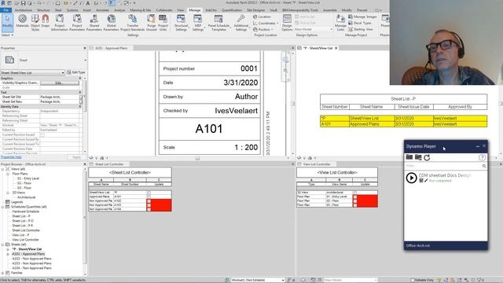
Task: Open Project Parameters
Action: (x=77, y=22)
